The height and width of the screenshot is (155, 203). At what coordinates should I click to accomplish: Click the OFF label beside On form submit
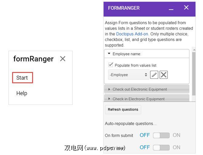(145, 135)
